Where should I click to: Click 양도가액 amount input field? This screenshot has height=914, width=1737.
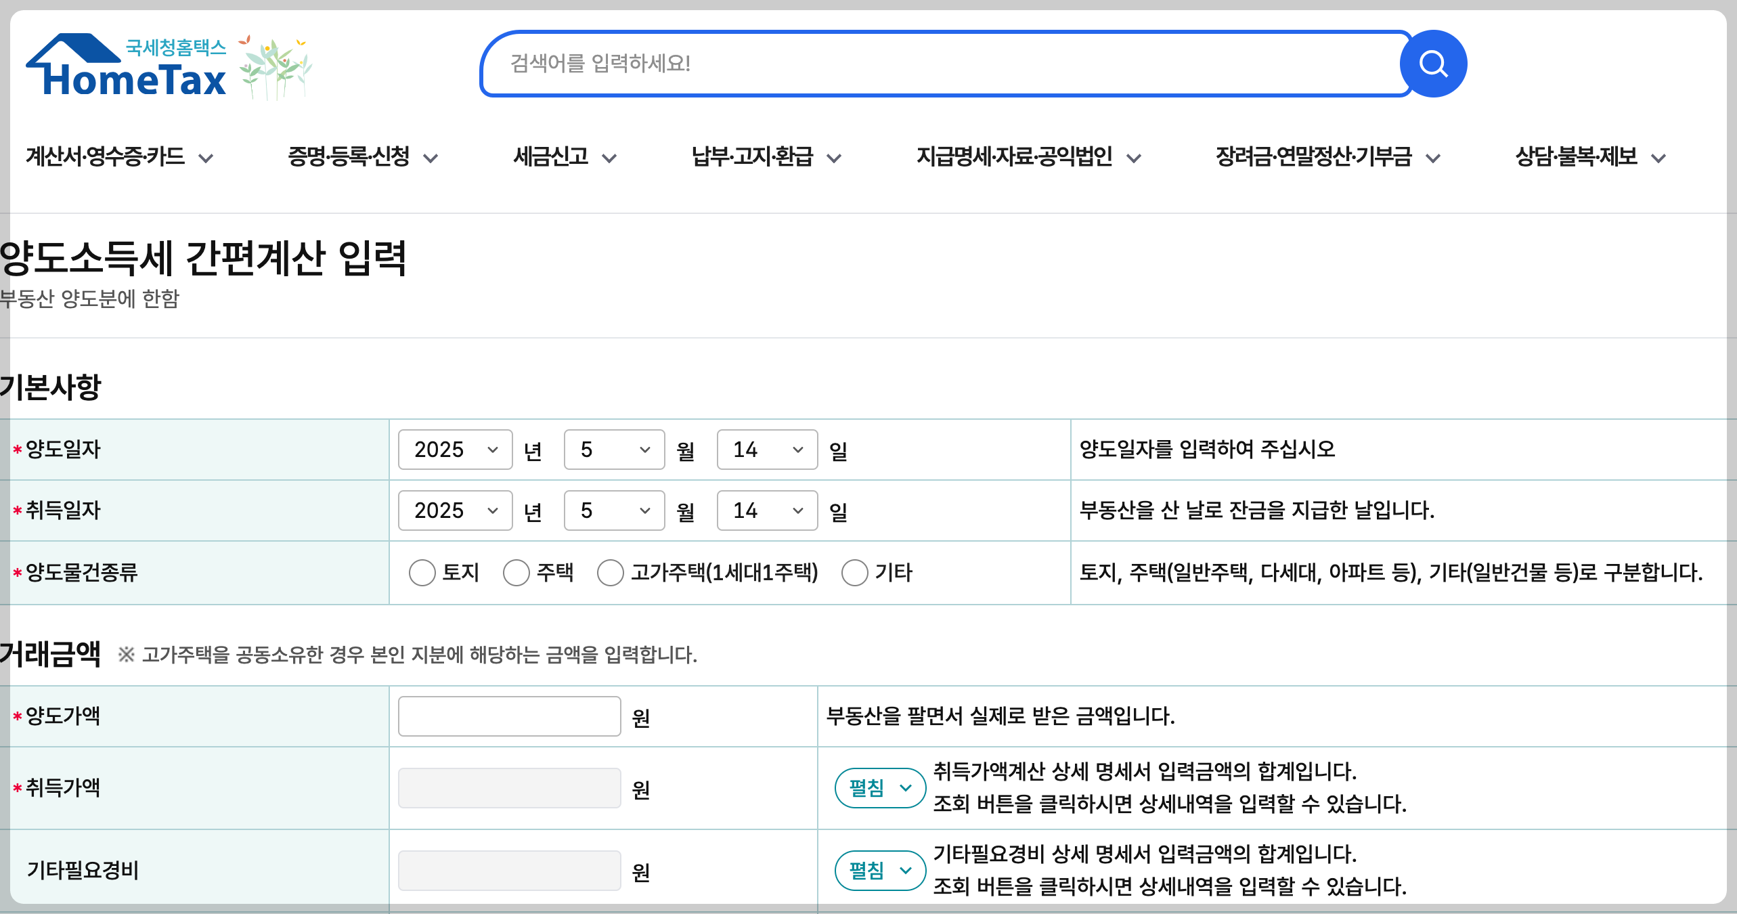click(x=509, y=716)
